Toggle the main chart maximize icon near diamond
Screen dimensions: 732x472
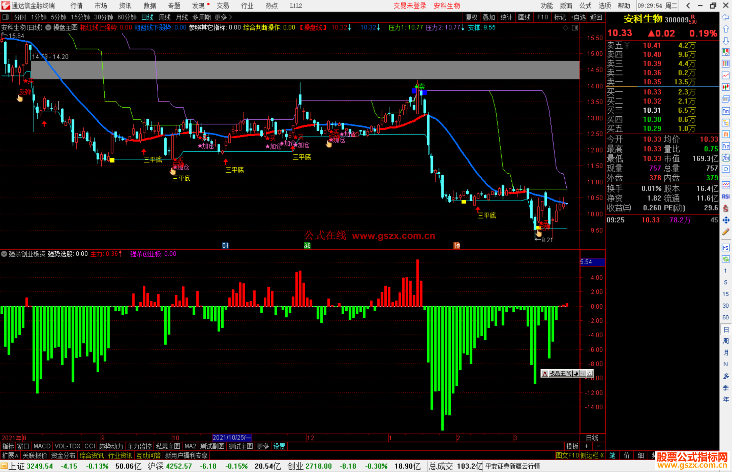tap(575, 28)
